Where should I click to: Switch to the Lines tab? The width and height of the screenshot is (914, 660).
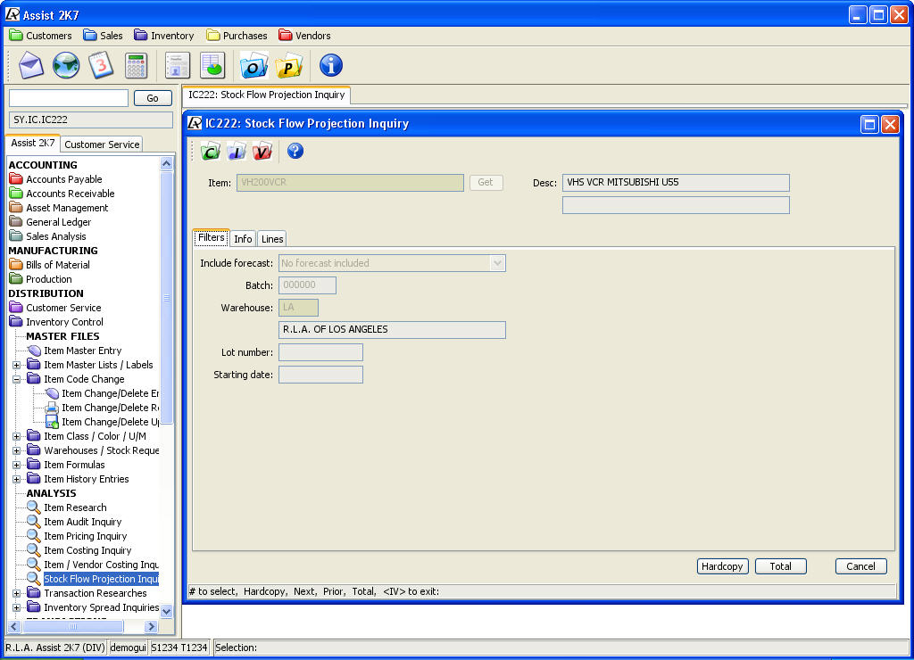tap(272, 239)
